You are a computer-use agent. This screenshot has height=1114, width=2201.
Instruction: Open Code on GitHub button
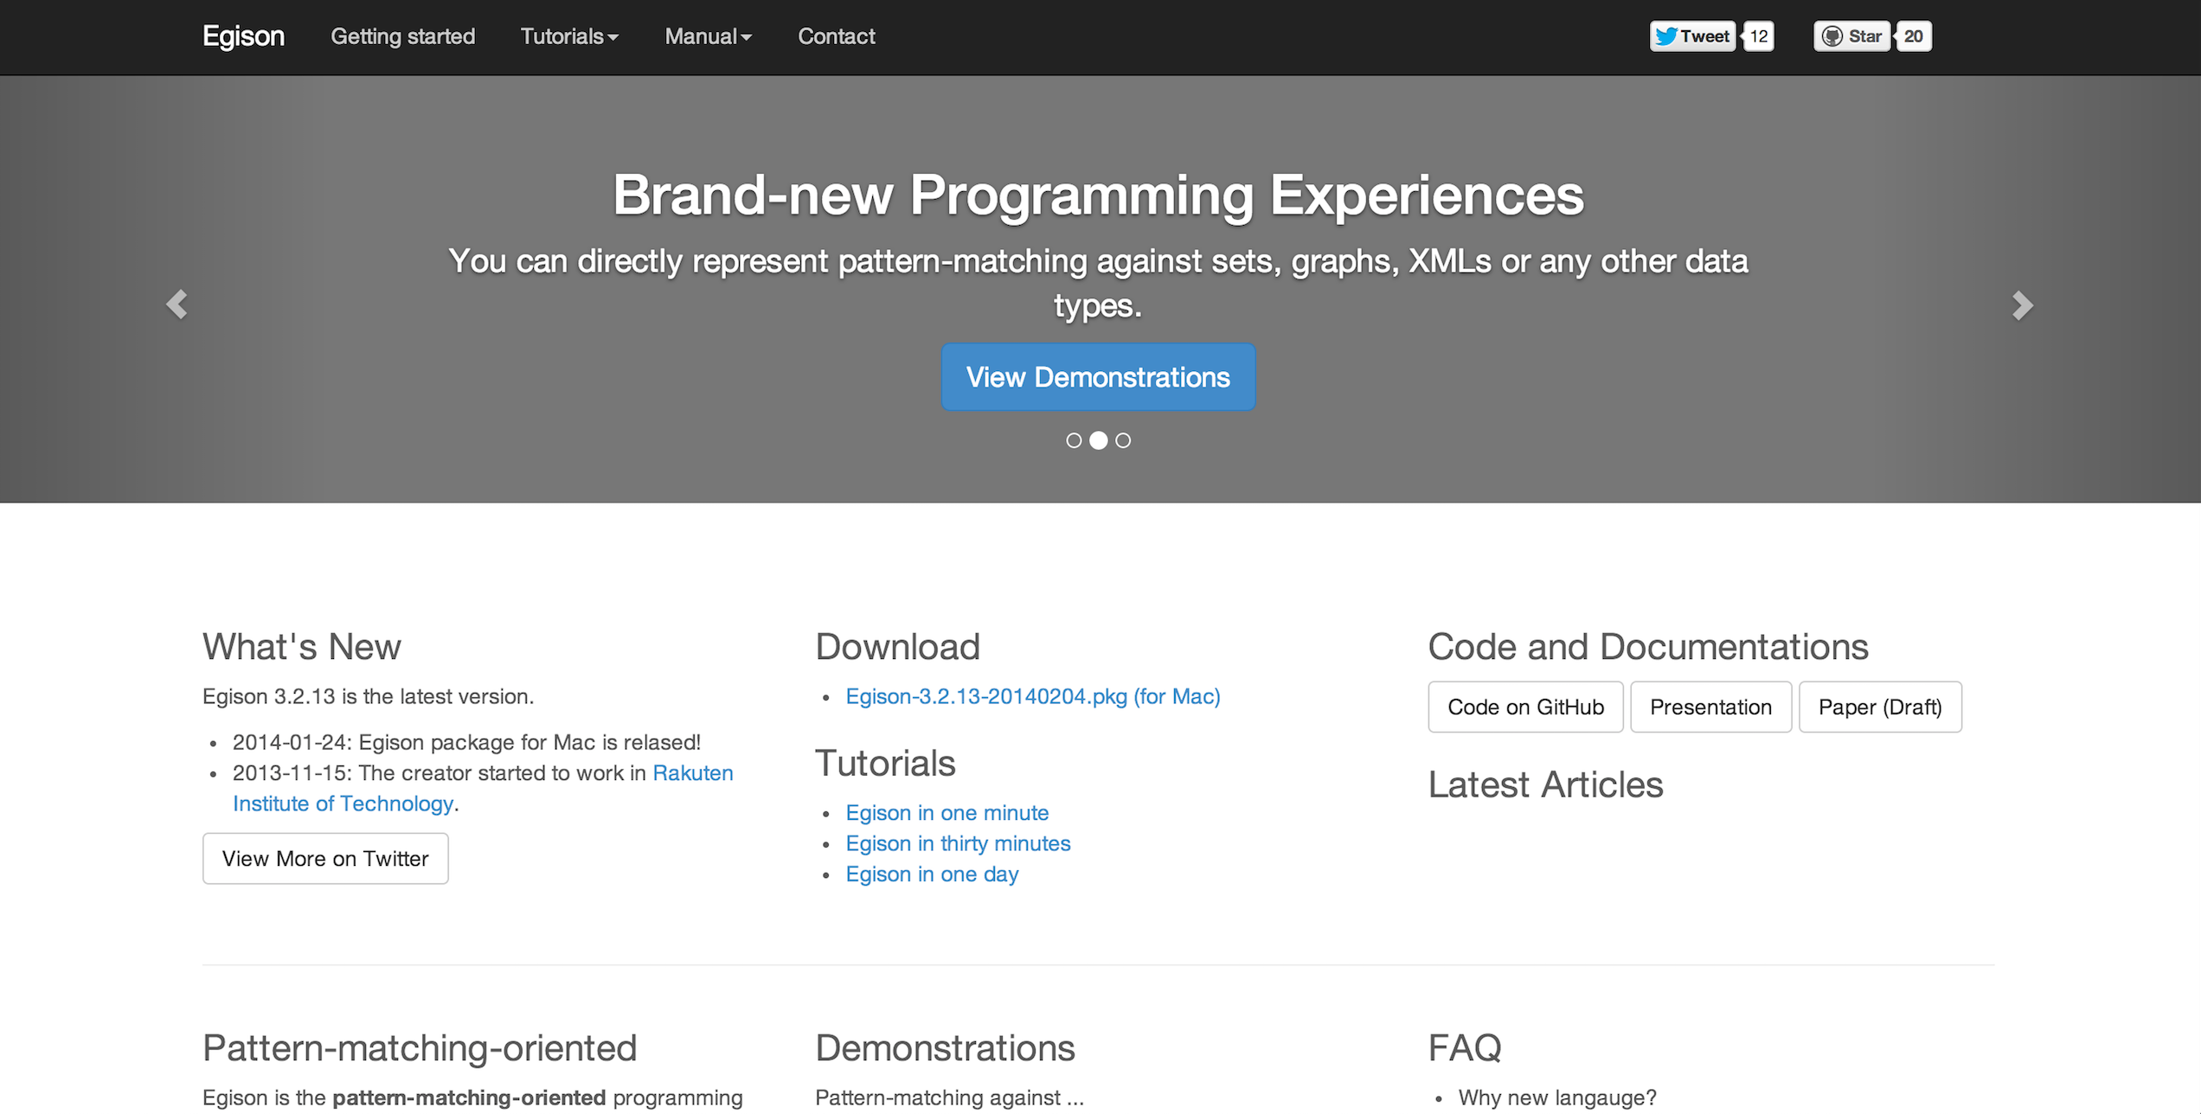(1525, 707)
